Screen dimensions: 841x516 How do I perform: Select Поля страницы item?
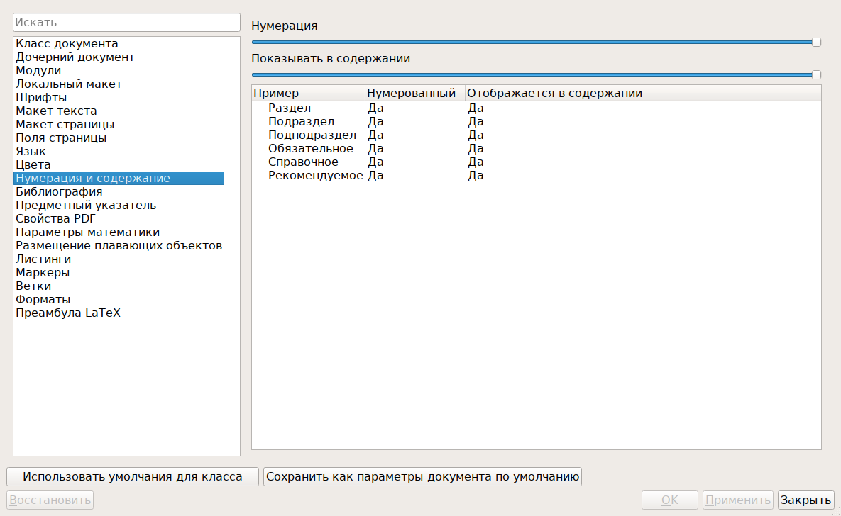[x=119, y=138]
